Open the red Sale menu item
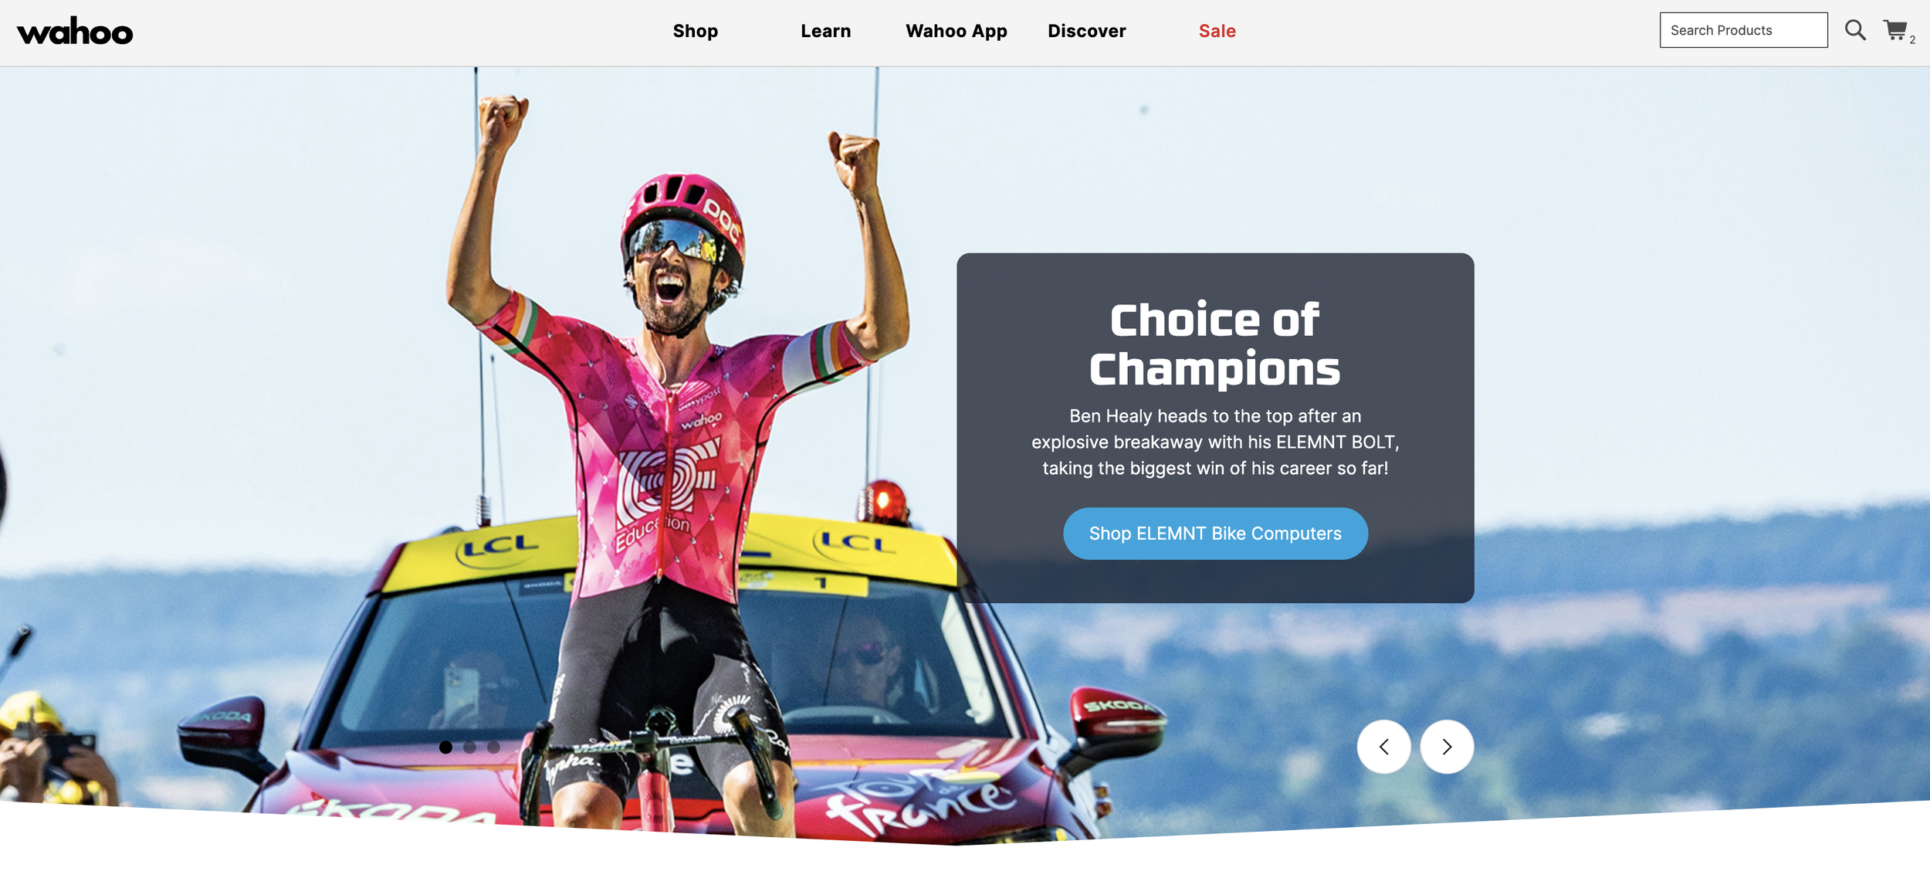Viewport: 1930px width, 878px height. 1217,31
